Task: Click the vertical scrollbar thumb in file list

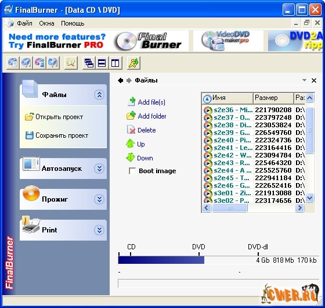Action: coord(310,130)
